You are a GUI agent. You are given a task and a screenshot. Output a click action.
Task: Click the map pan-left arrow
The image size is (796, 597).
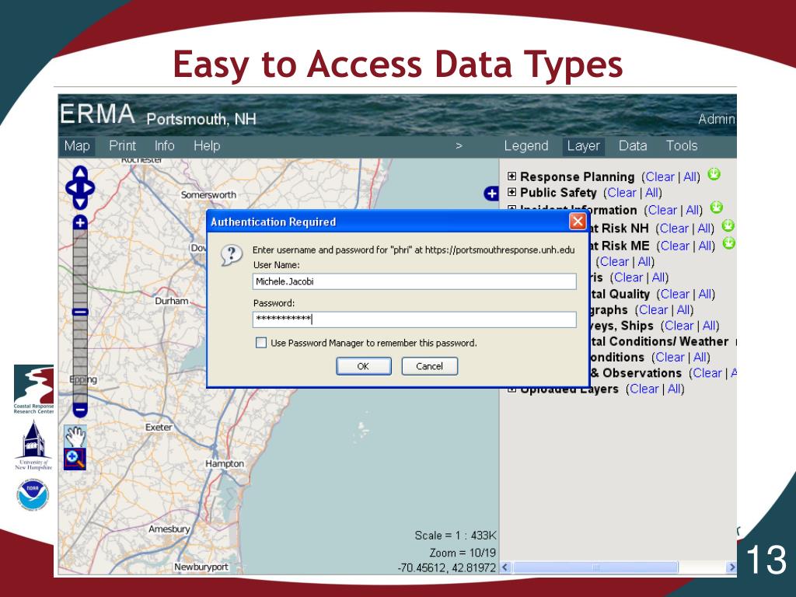coord(72,188)
